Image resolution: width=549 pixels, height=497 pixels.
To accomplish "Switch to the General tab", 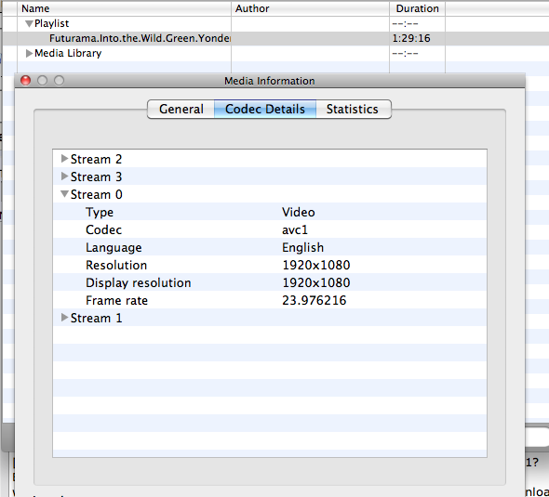I will tap(181, 109).
